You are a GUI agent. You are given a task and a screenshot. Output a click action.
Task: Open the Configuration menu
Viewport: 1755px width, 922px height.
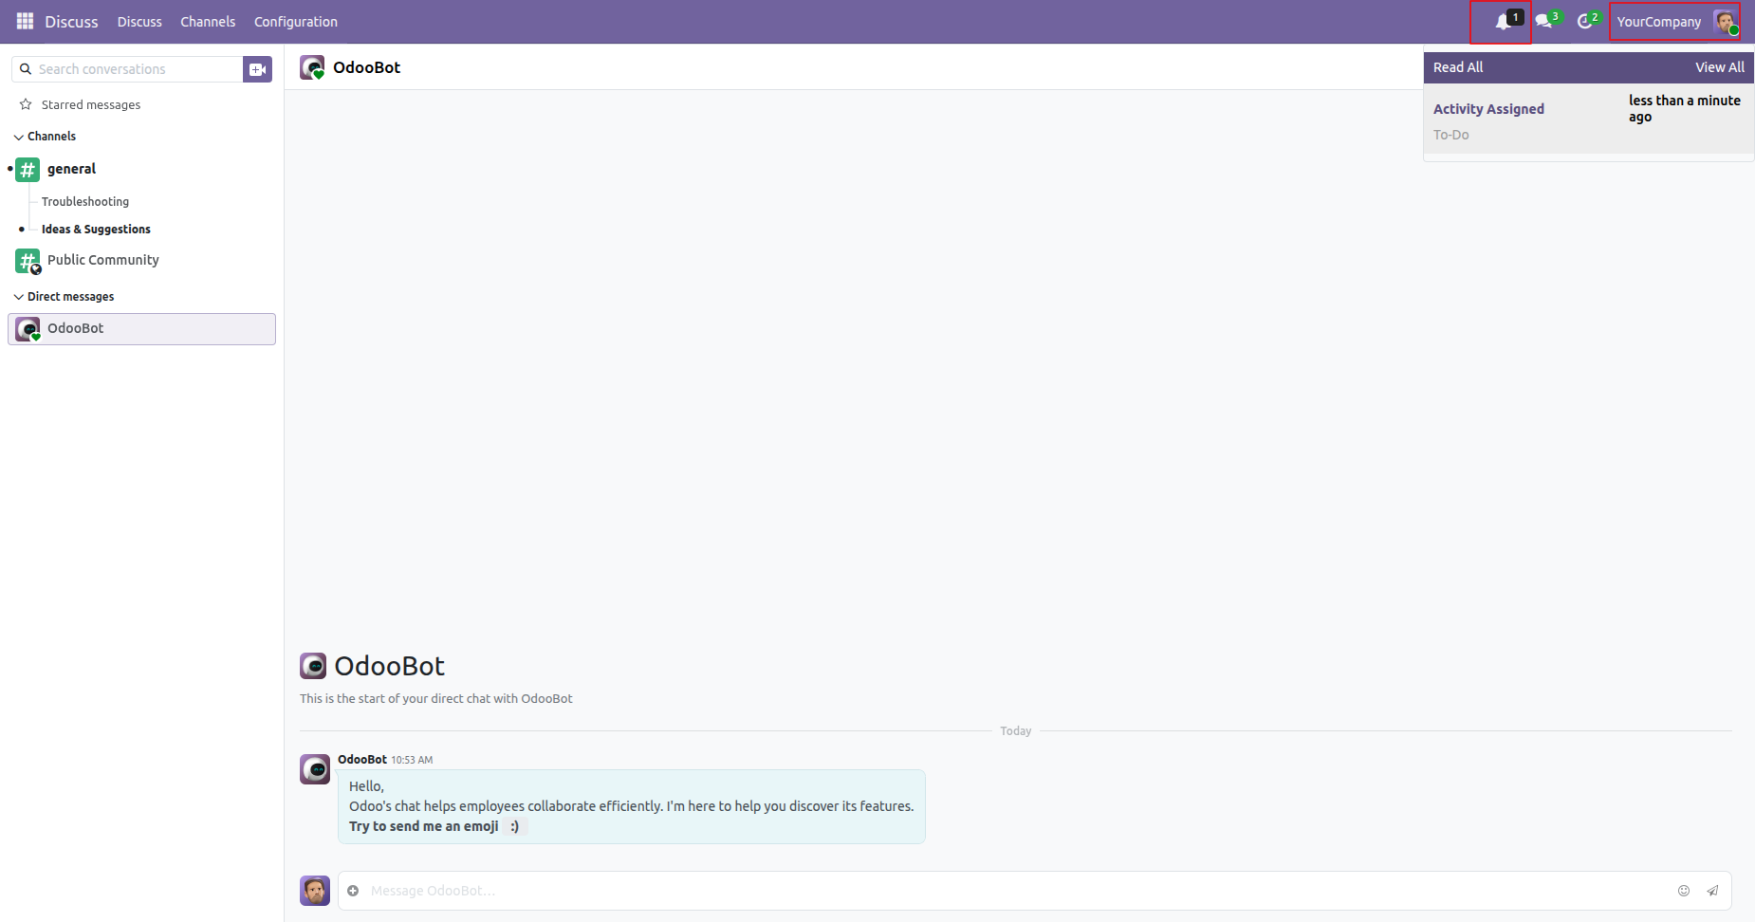296,22
